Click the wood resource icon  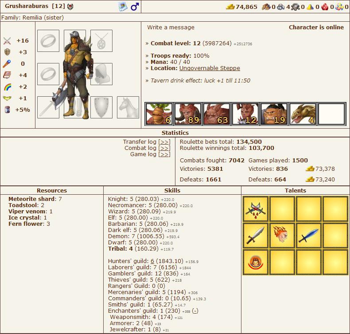click(266, 7)
